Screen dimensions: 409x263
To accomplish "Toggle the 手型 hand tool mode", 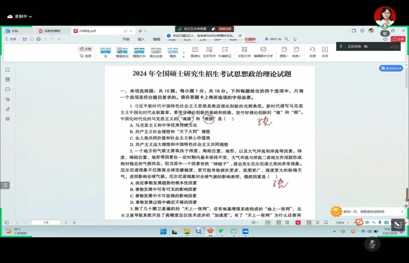I will click(x=86, y=49).
